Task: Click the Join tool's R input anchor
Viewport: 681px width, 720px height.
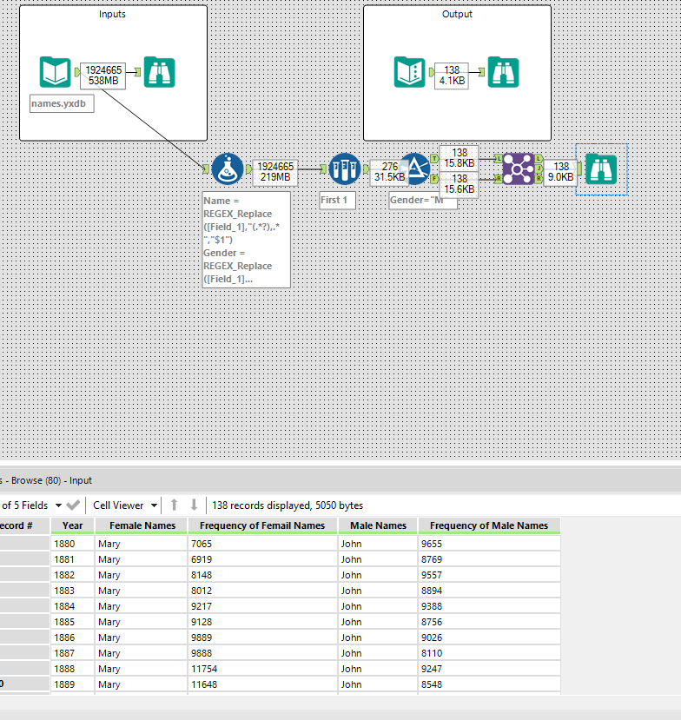Action: pos(499,179)
